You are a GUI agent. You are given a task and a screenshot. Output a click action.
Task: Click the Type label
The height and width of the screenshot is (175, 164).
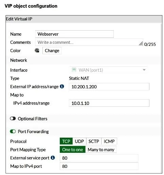(15, 78)
